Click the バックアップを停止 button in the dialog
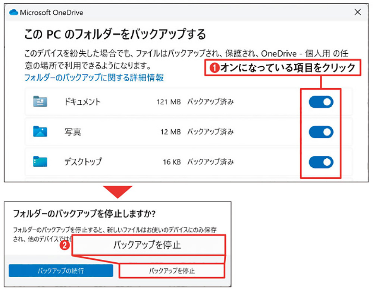Image resolution: width=373 pixels, height=291 pixels. (172, 271)
